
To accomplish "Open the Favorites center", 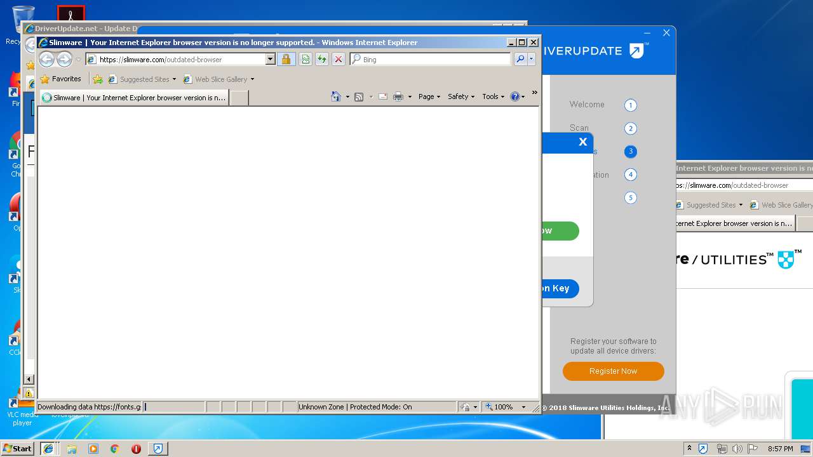I will [60, 79].
